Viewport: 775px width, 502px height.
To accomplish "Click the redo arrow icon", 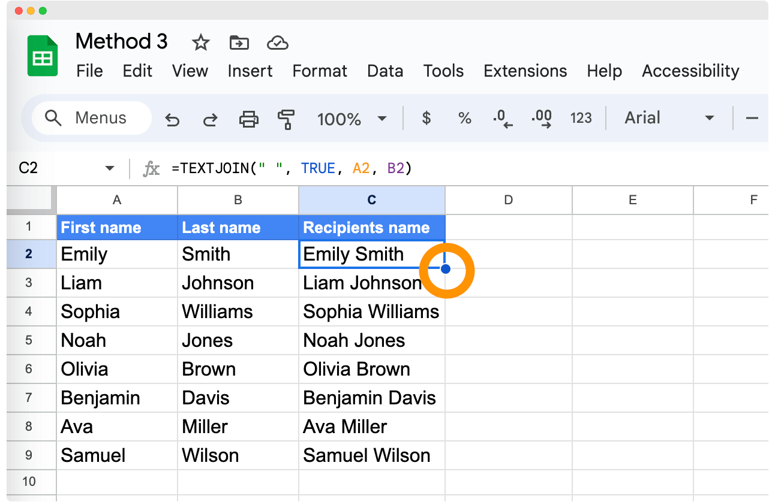I will tap(210, 119).
